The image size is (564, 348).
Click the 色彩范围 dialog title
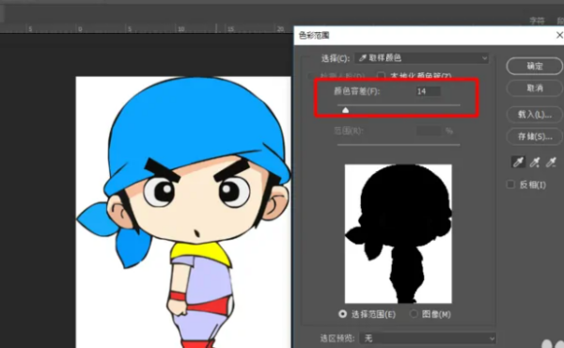pos(314,35)
